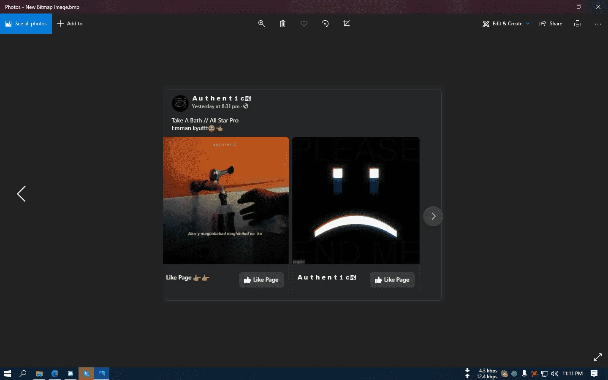Open the volume control in the tray
The height and width of the screenshot is (380, 608).
(x=555, y=374)
